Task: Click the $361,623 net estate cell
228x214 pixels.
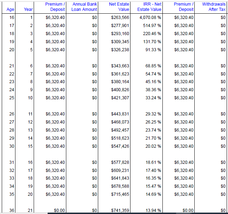Action: click(120, 74)
